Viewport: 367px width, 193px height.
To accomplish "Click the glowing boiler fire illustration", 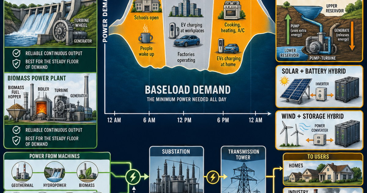I will (x=41, y=108).
